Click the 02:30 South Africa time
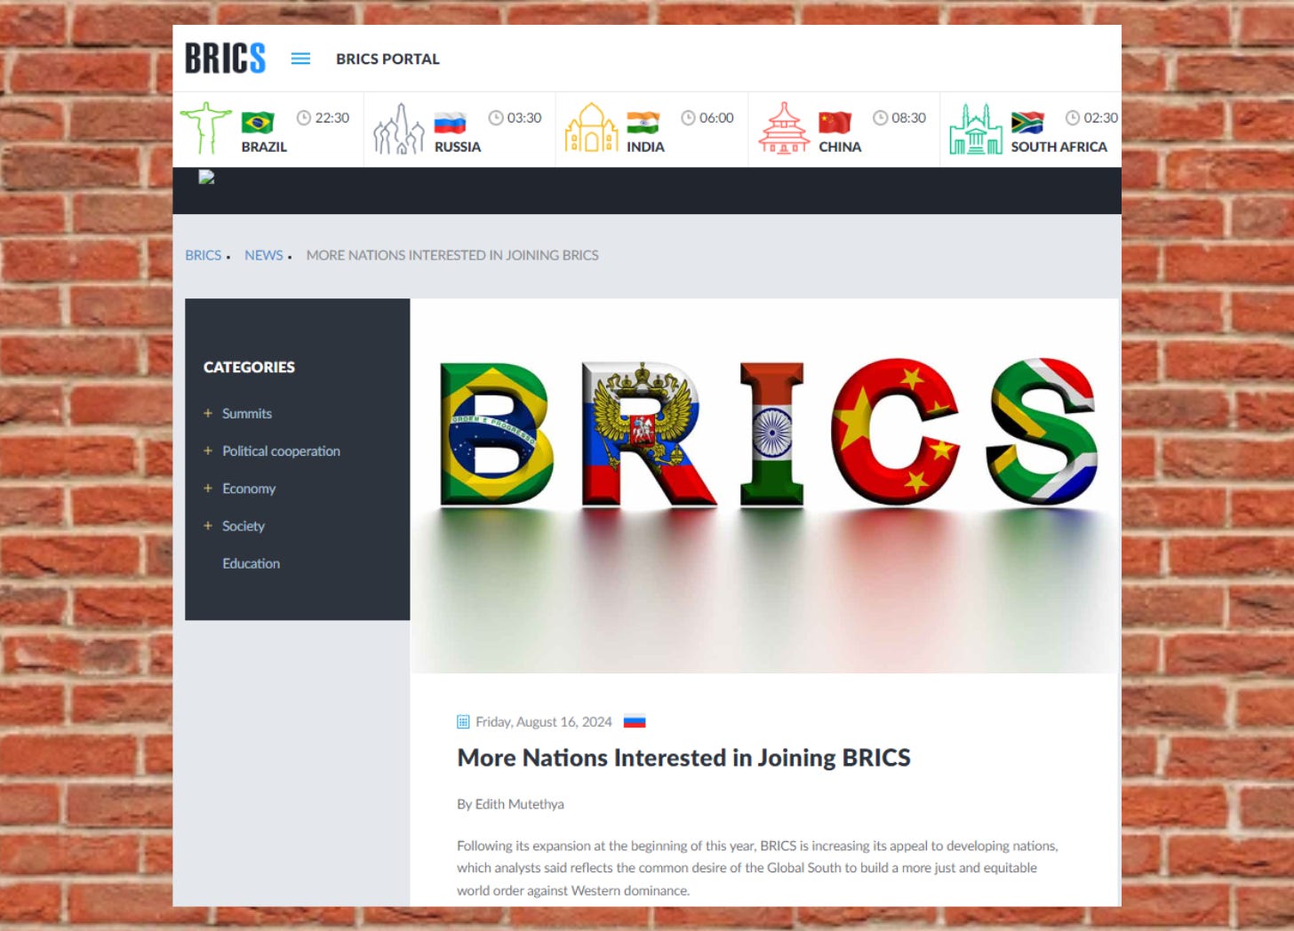Image resolution: width=1294 pixels, height=931 pixels. tap(1100, 117)
